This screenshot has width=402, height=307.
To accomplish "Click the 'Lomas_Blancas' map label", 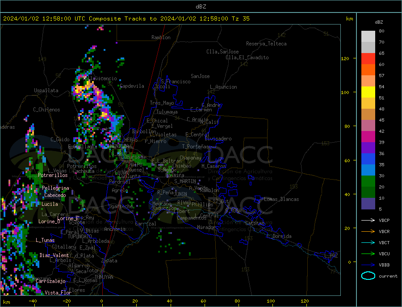I will click(281, 199).
